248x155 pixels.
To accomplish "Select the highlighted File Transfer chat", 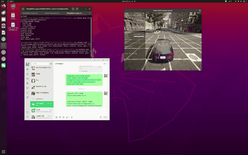I will click(x=42, y=104).
